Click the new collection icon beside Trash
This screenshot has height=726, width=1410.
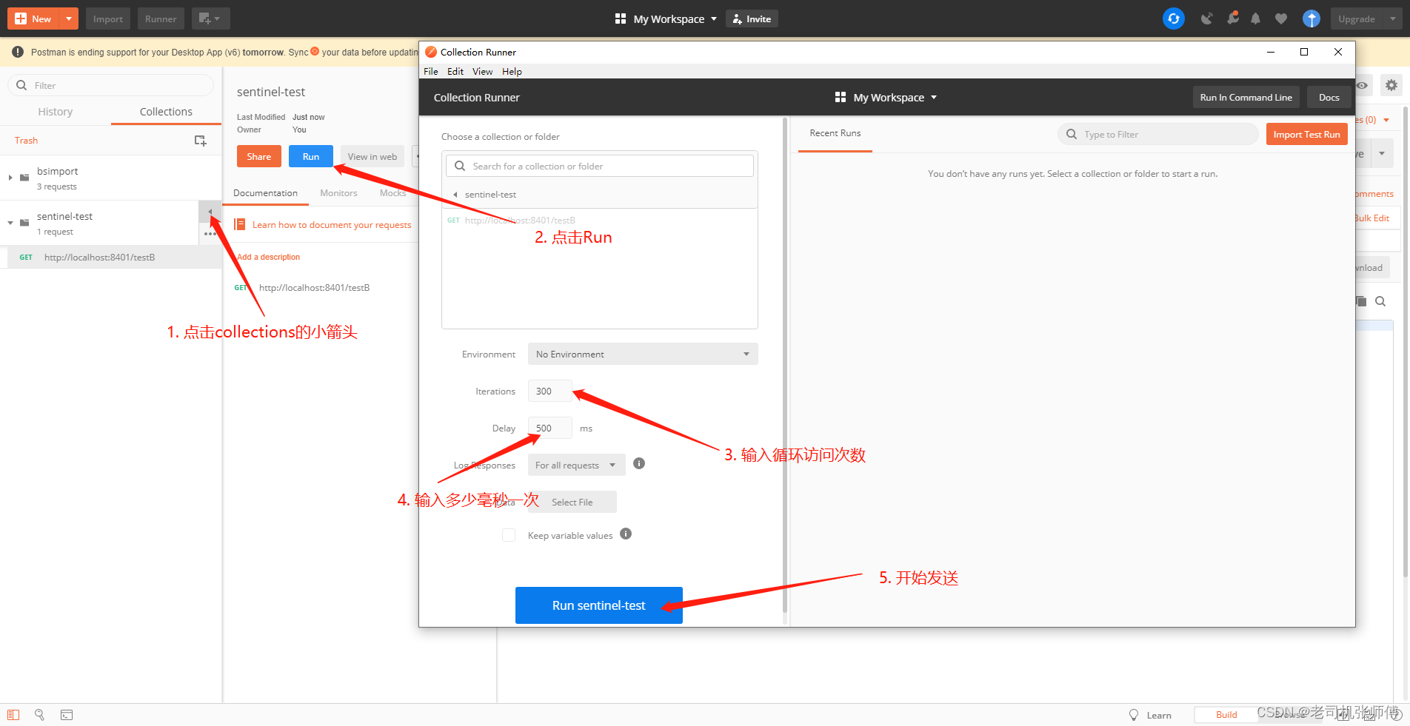coord(200,141)
